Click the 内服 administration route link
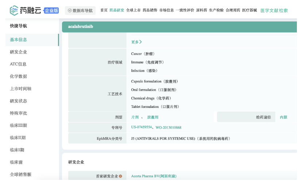Viewport: 306px width, 182px height. (x=283, y=117)
